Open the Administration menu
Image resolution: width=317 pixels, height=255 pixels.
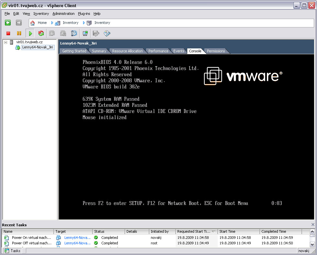63,14
